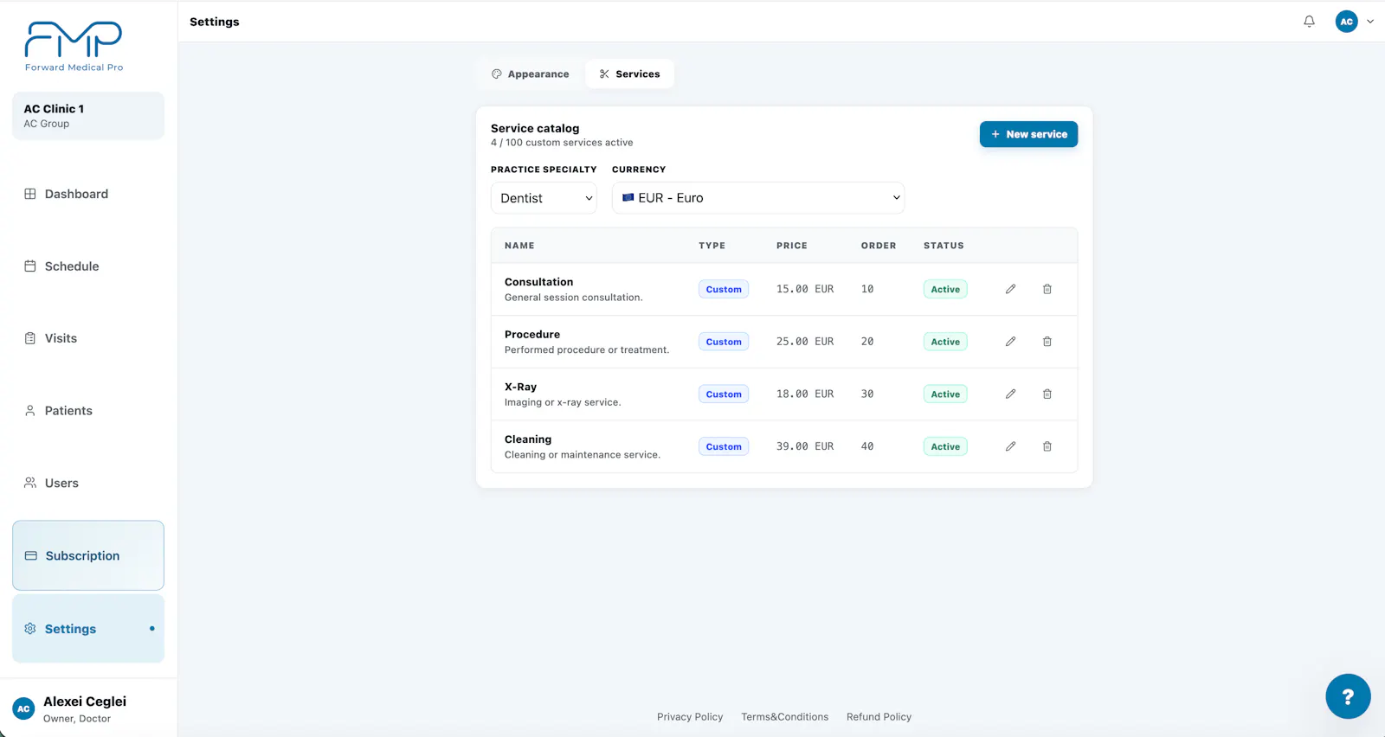Open the help question mark button

[x=1348, y=696]
